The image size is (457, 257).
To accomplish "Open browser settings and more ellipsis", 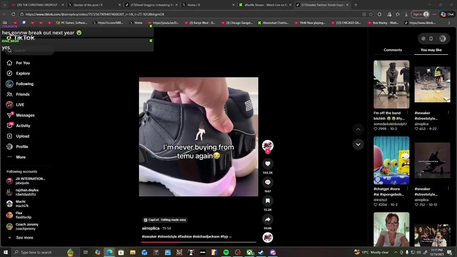I will coord(434,14).
